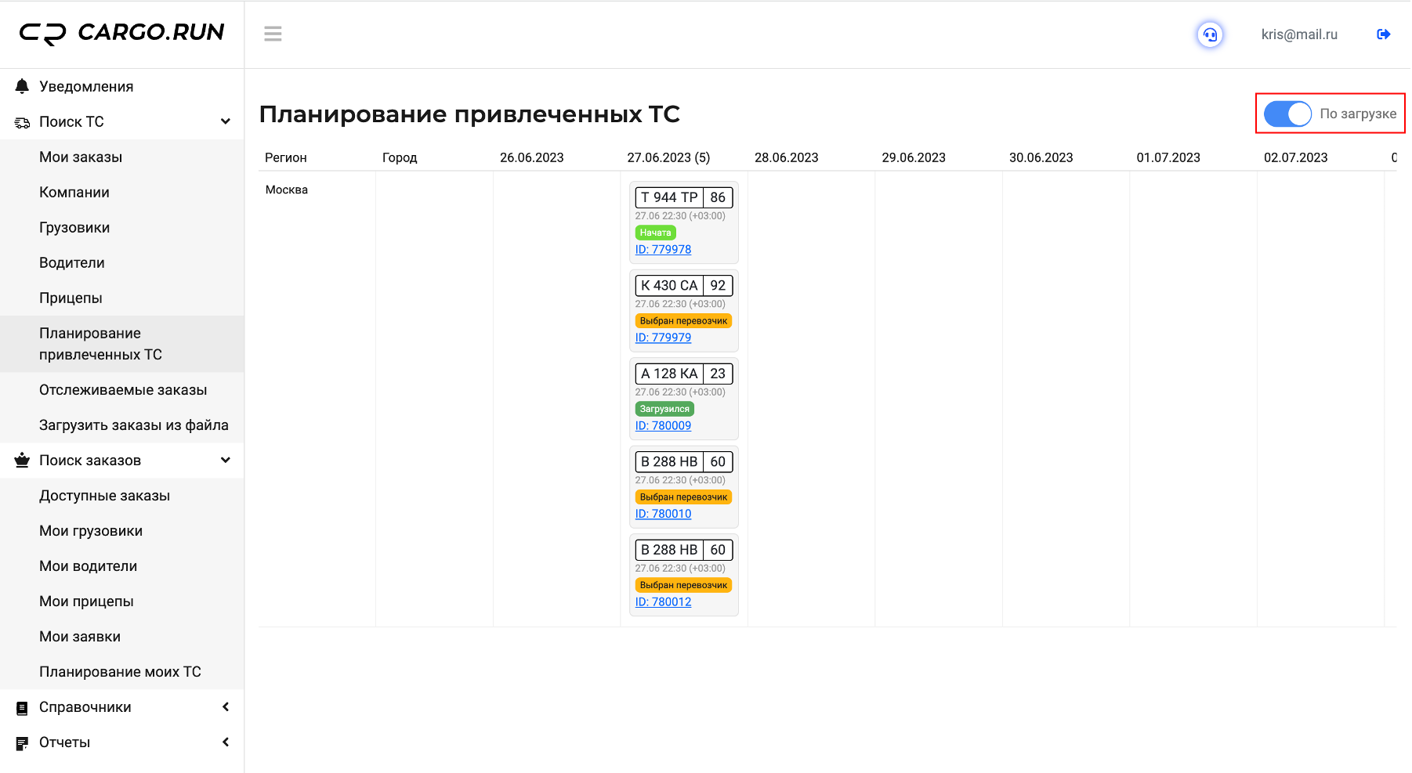Collapse the Поиск ТС section chevron
Viewport: 1412px width, 773px height.
point(226,121)
